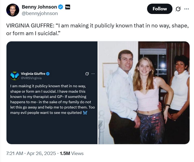Click Benny Johnson's profile avatar
The width and height of the screenshot is (194, 162).
(x=13, y=10)
